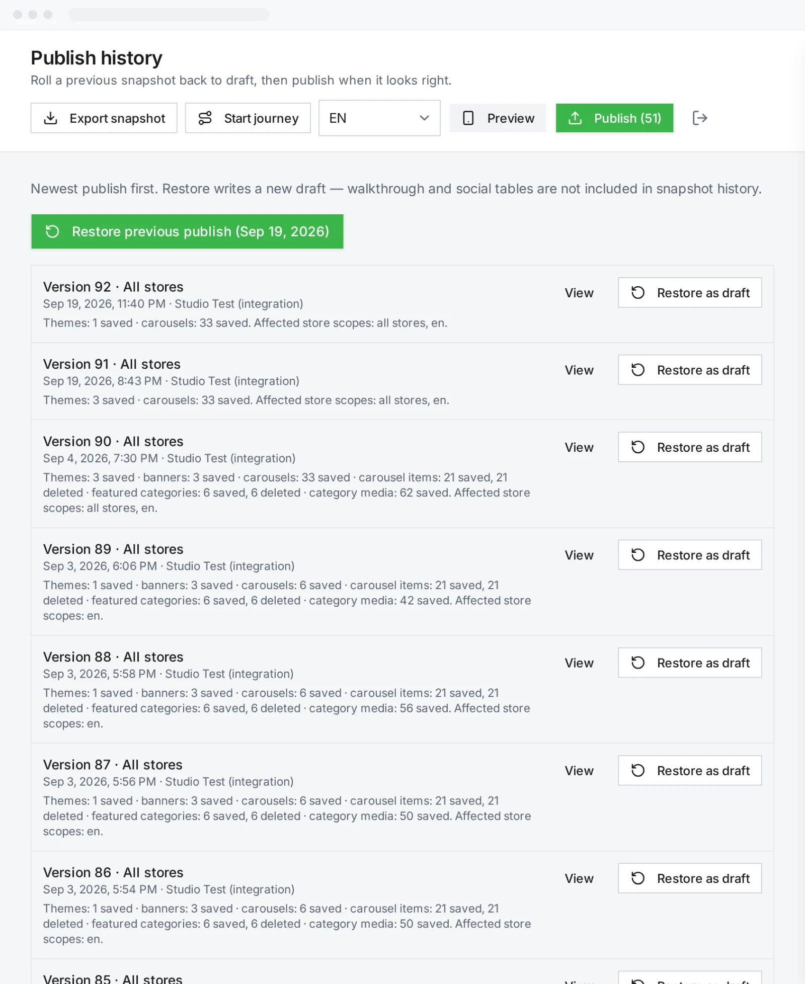Screen dimensions: 805x984
Task: Click the sign-out icon next to Publish
Action: coord(700,118)
